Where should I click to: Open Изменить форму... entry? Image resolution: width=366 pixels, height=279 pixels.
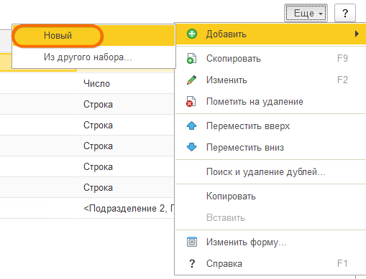pyautogui.click(x=271, y=242)
